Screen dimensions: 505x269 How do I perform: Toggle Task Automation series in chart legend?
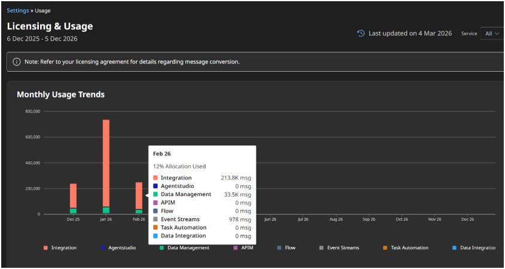click(406, 248)
